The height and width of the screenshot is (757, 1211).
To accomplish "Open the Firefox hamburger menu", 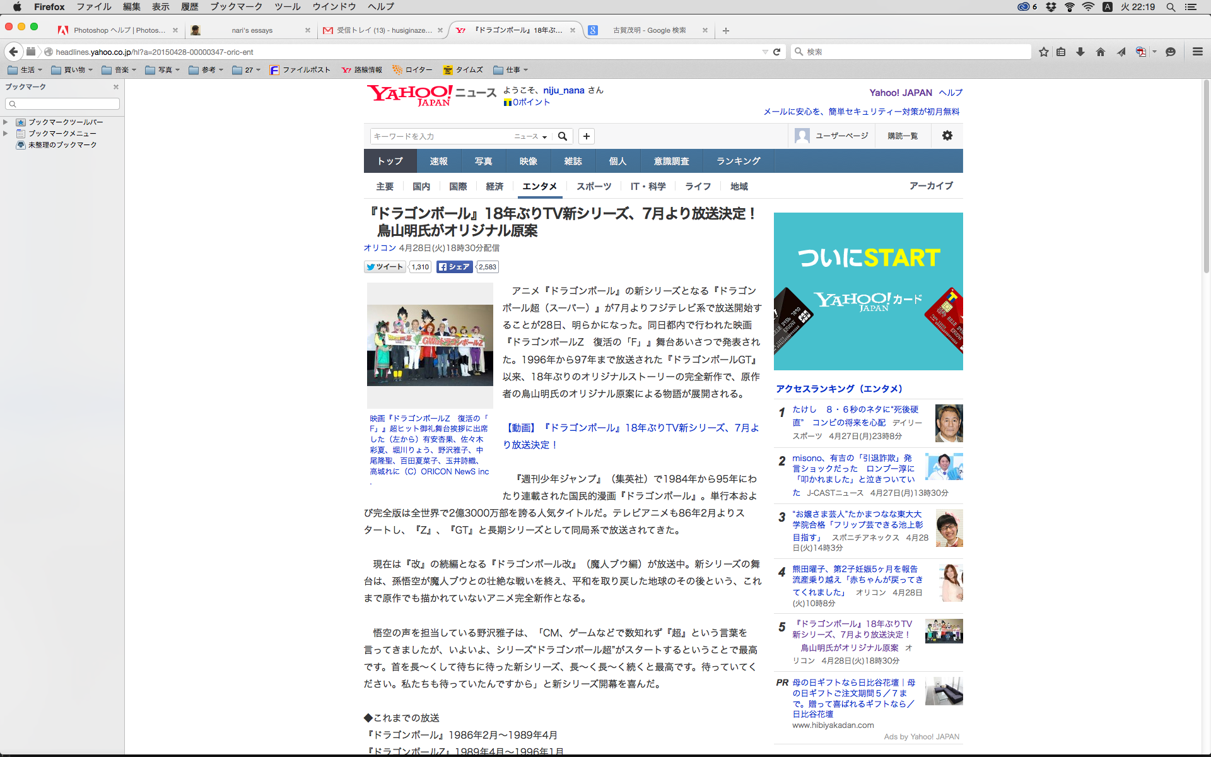I will (x=1197, y=52).
